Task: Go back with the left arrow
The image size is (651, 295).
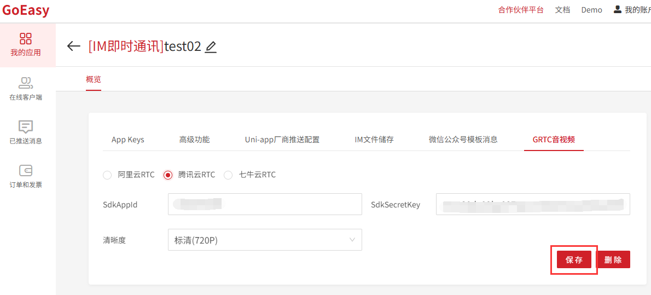Action: (73, 46)
